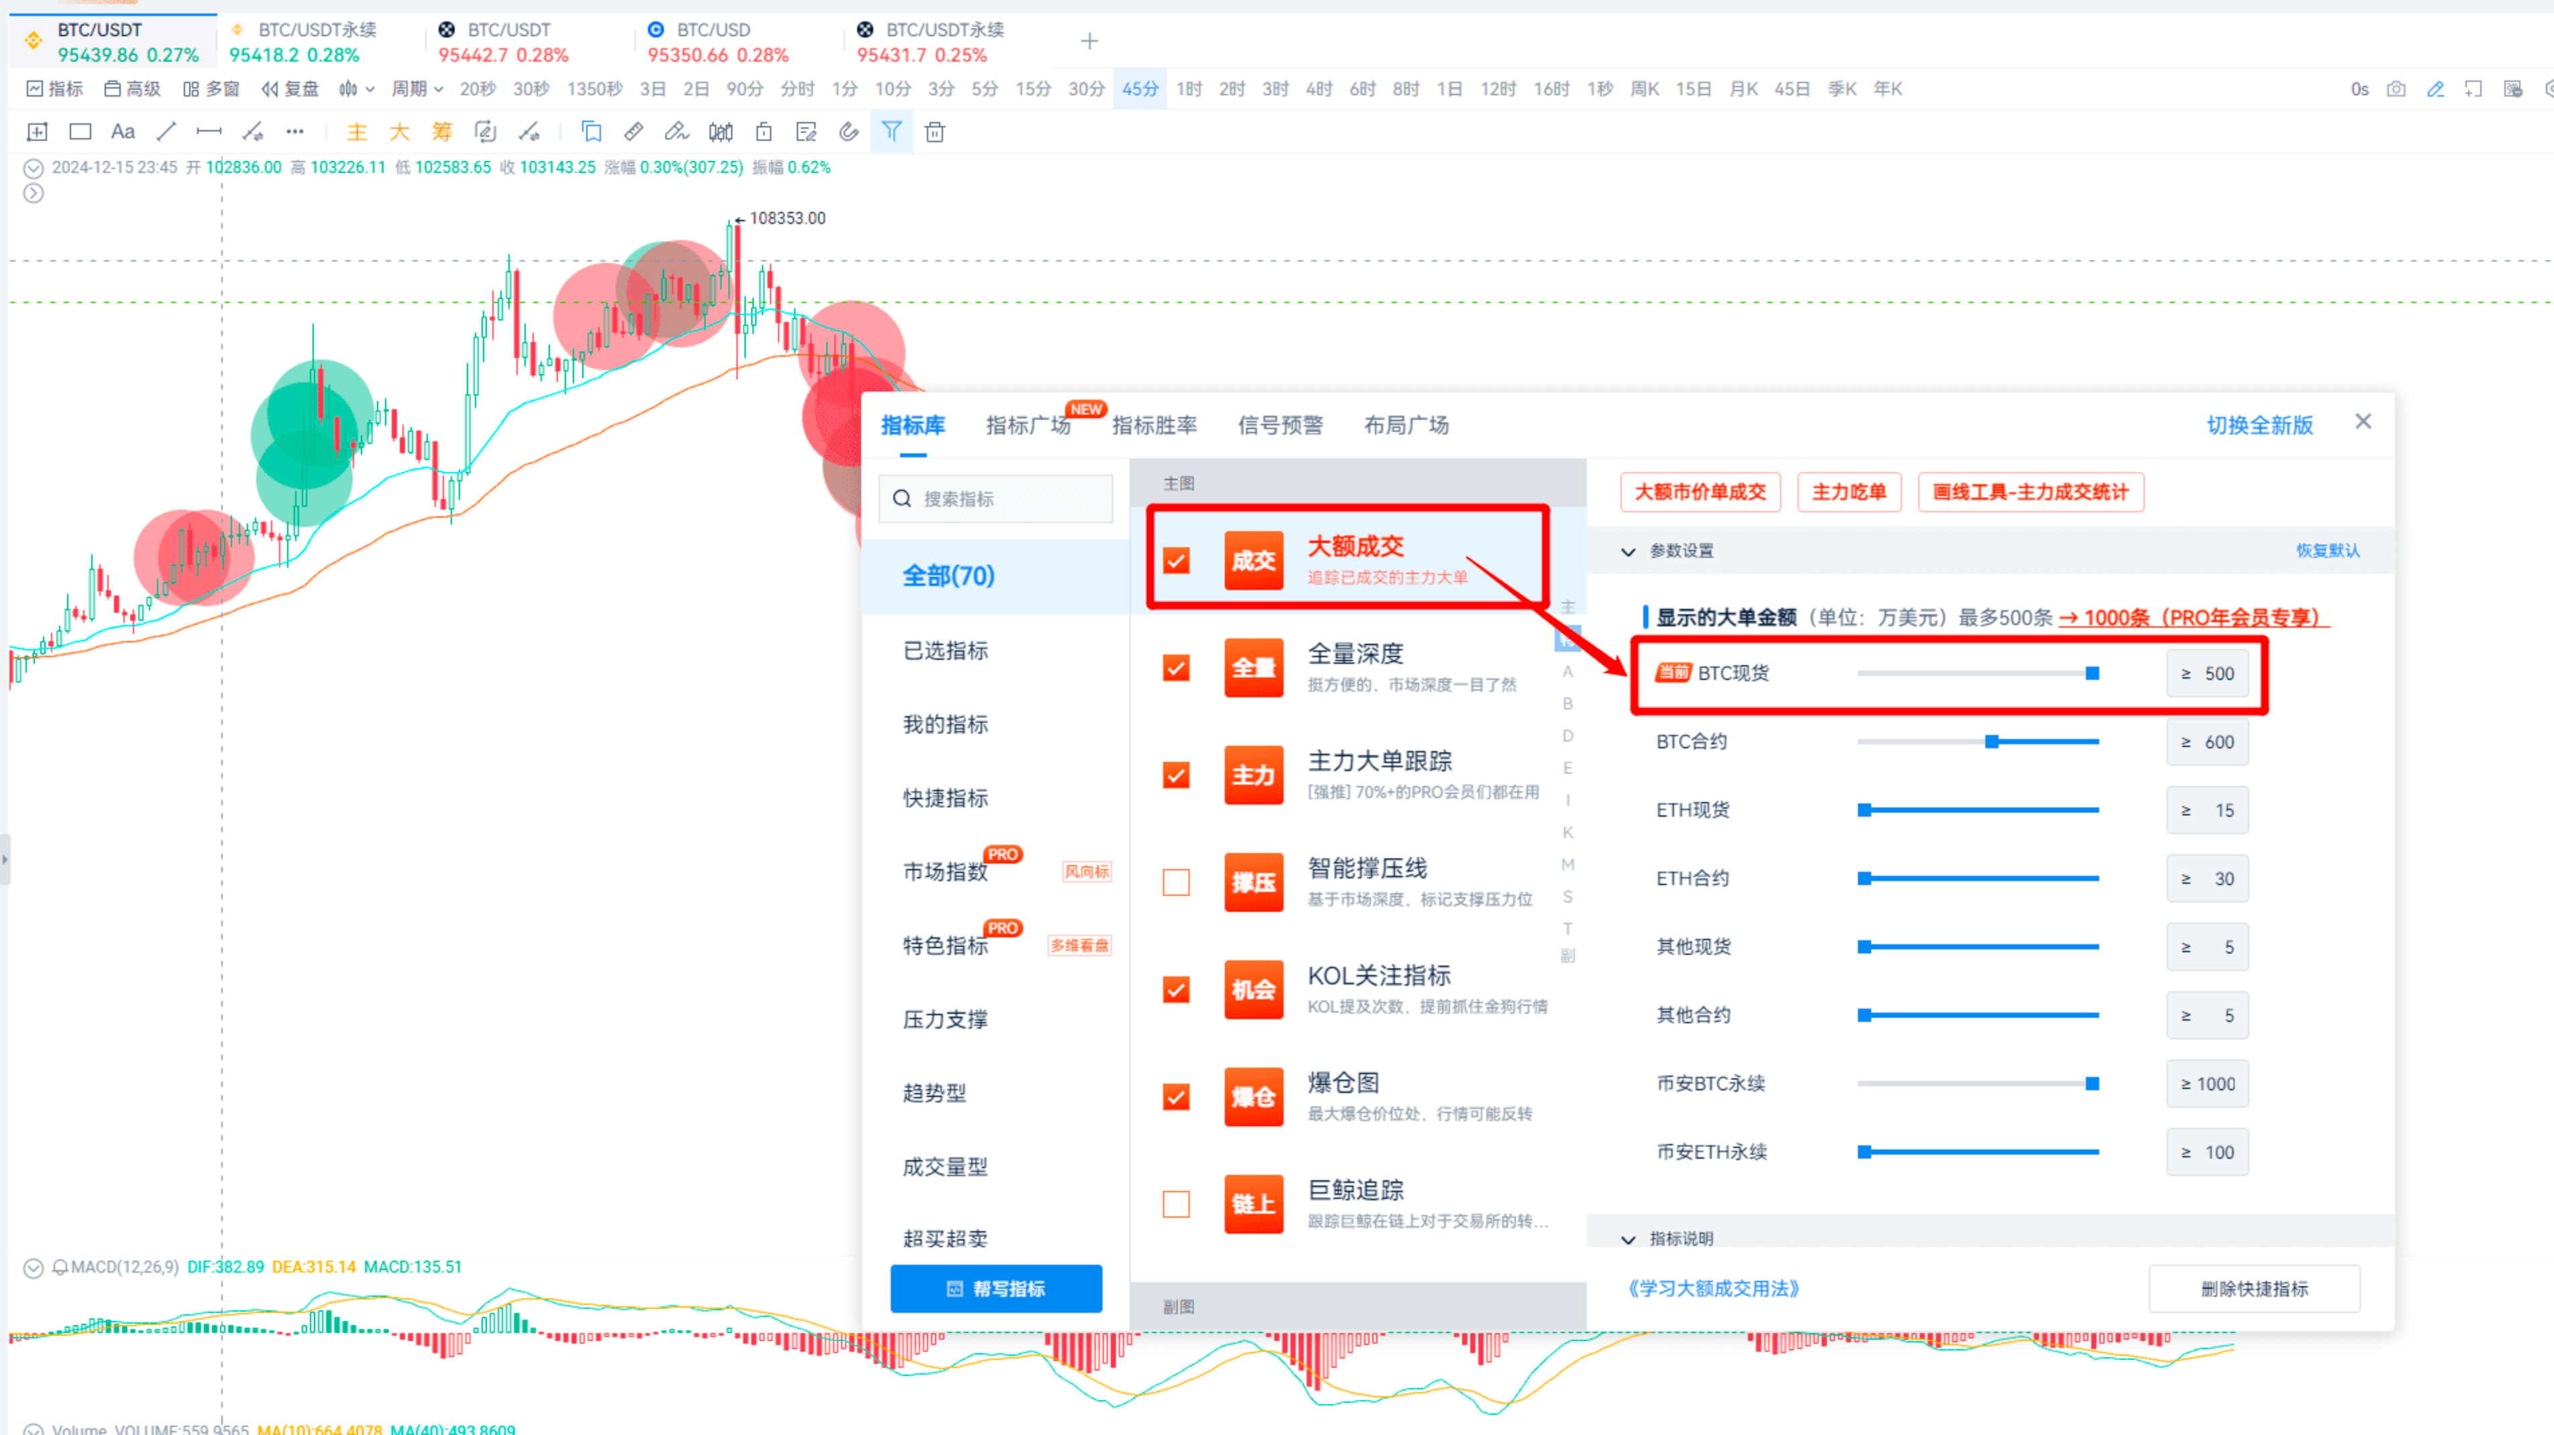This screenshot has width=2554, height=1435.
Task: Open more drawing tools (three dots)
Action: click(294, 132)
